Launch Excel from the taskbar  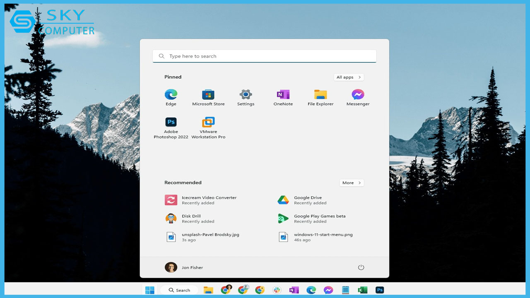(x=362, y=290)
